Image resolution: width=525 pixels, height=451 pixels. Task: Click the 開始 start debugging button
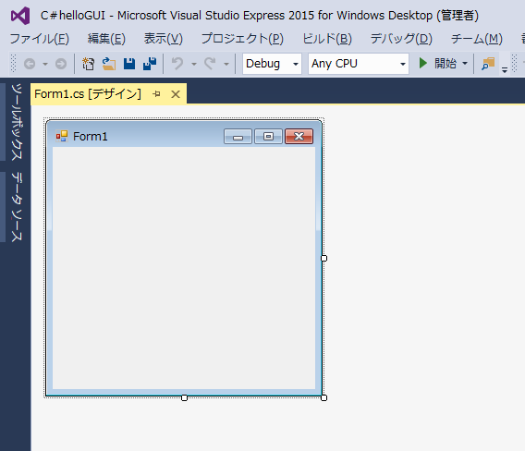point(446,63)
